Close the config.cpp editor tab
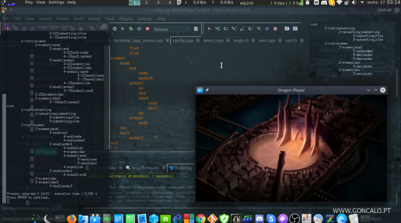The image size is (401, 223). pos(197,40)
